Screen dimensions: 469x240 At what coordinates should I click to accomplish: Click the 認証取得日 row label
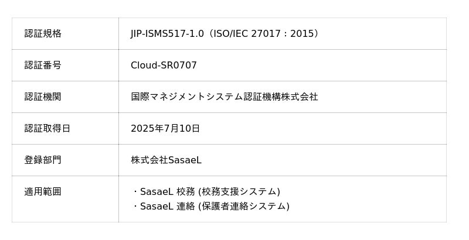coord(47,129)
